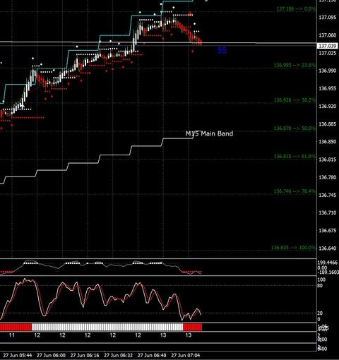Click the blue 55 countdown text
The height and width of the screenshot is (360, 339).
pos(222,50)
